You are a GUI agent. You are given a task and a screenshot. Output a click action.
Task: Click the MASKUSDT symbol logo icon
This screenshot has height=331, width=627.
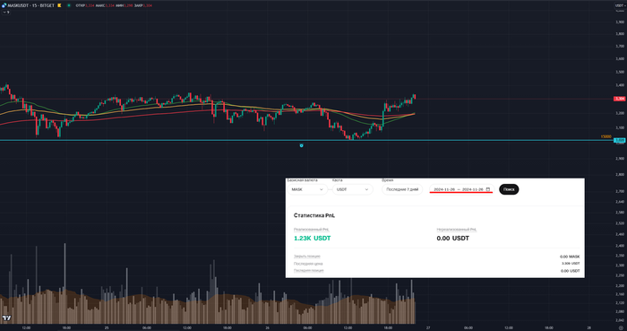click(x=4, y=5)
